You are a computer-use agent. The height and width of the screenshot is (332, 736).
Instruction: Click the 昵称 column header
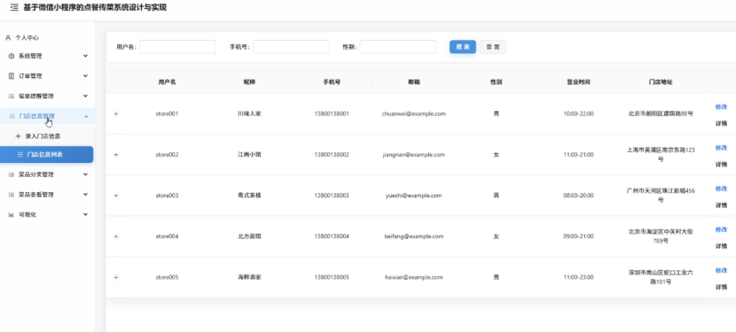click(x=249, y=82)
